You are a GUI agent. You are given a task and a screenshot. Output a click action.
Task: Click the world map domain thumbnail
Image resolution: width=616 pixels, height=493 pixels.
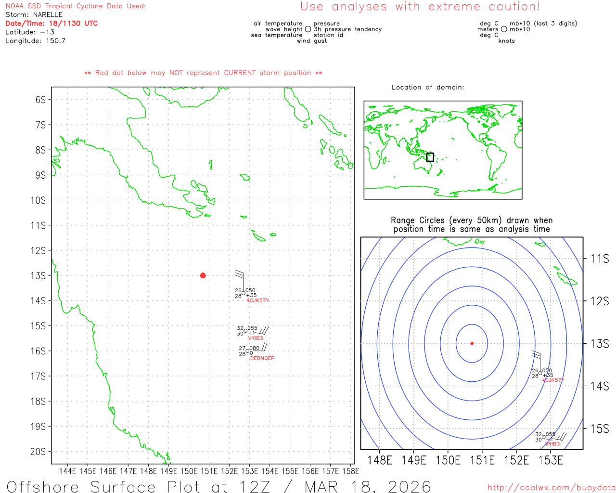click(443, 150)
